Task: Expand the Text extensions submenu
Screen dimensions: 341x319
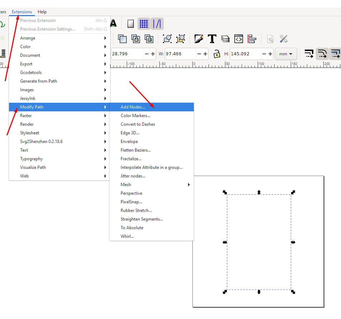Action: coord(59,150)
